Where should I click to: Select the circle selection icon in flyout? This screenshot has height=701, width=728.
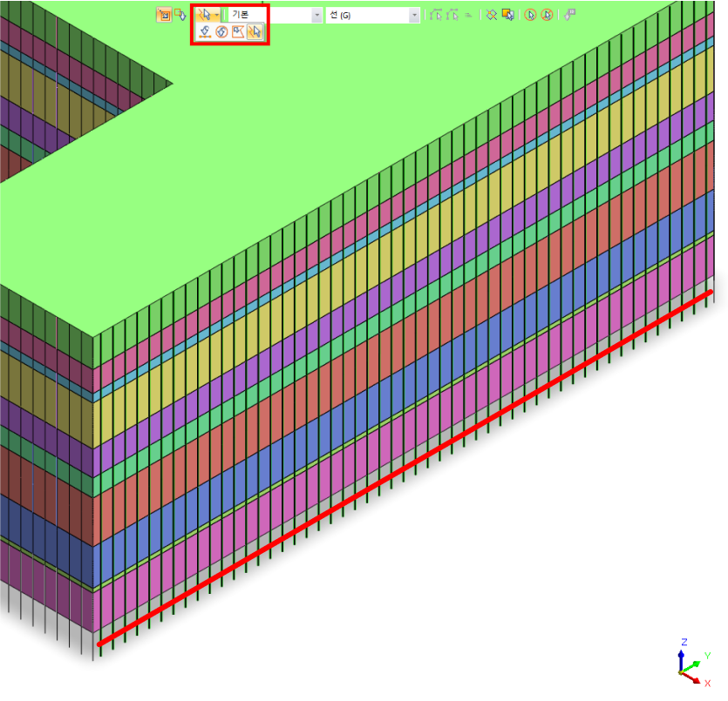pyautogui.click(x=222, y=31)
